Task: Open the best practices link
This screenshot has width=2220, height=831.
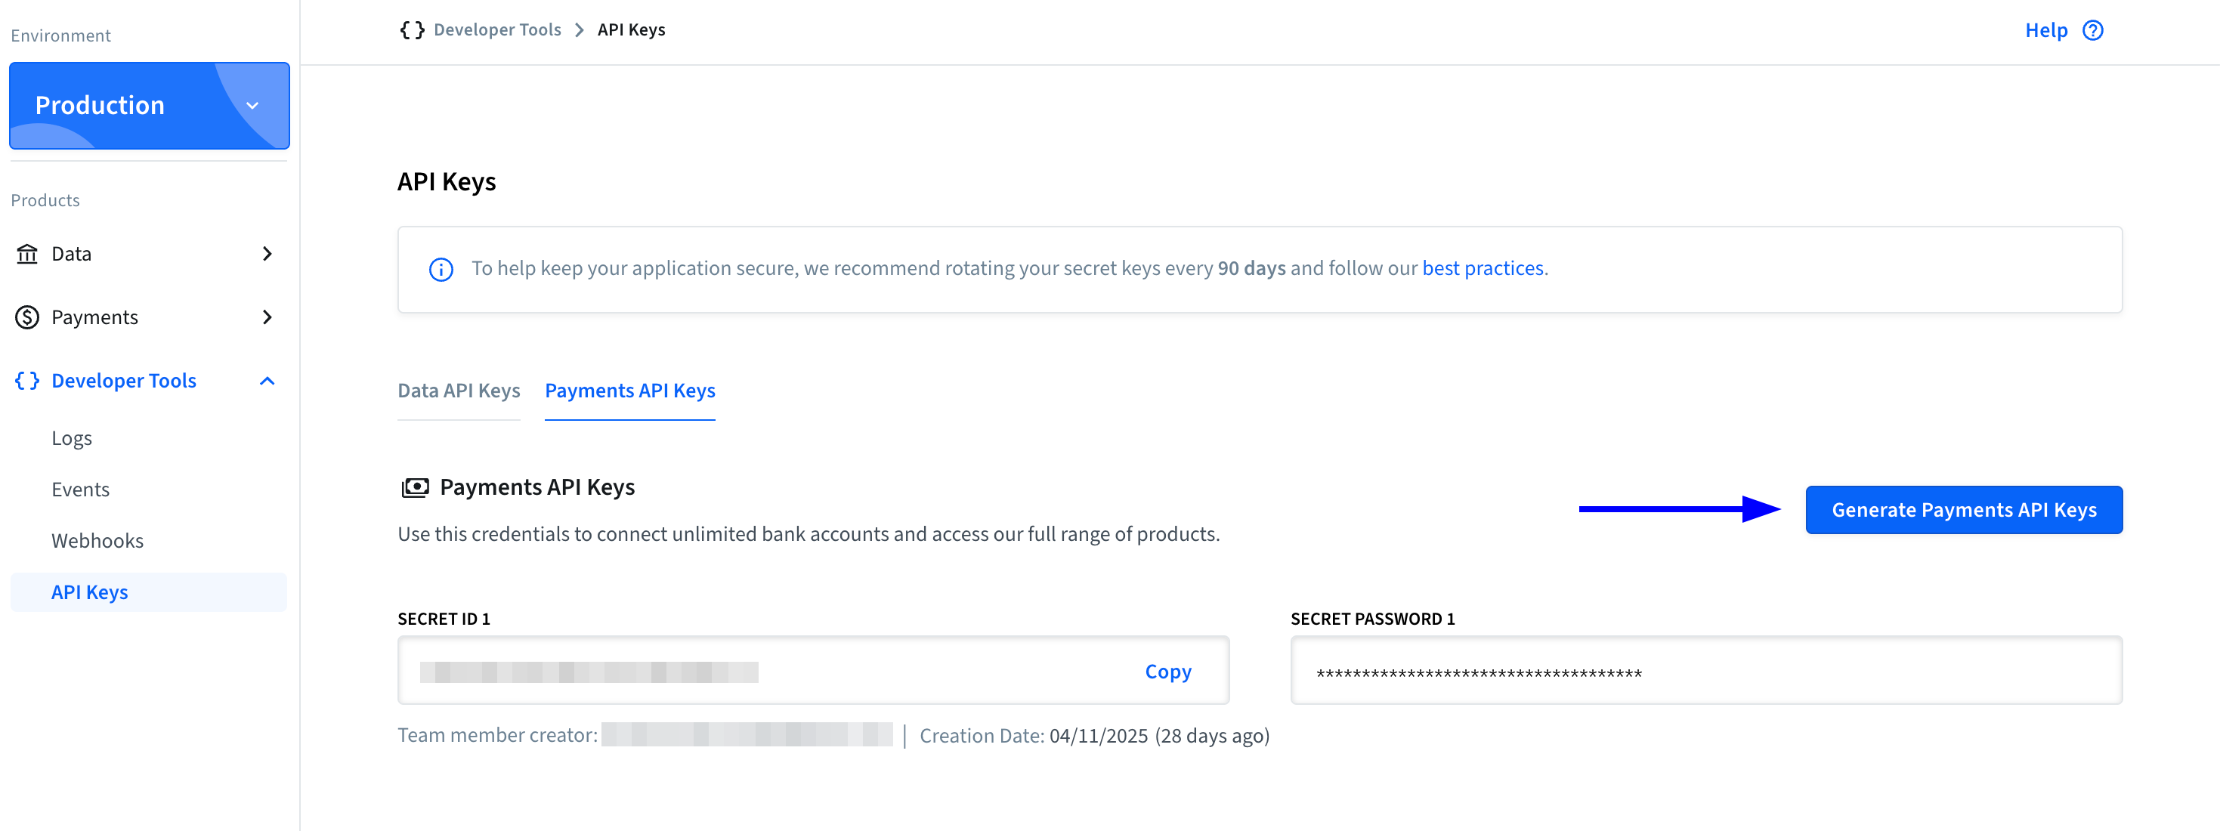Action: (x=1482, y=268)
